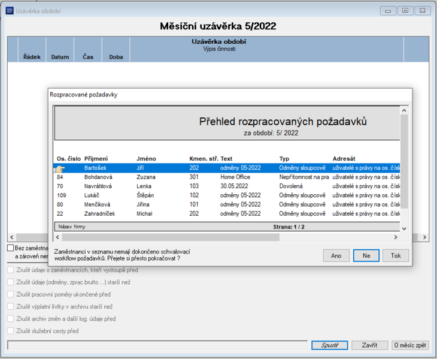Click the Název firmy footer text
Viewport: 437px width, 359px height.
pyautogui.click(x=72, y=227)
